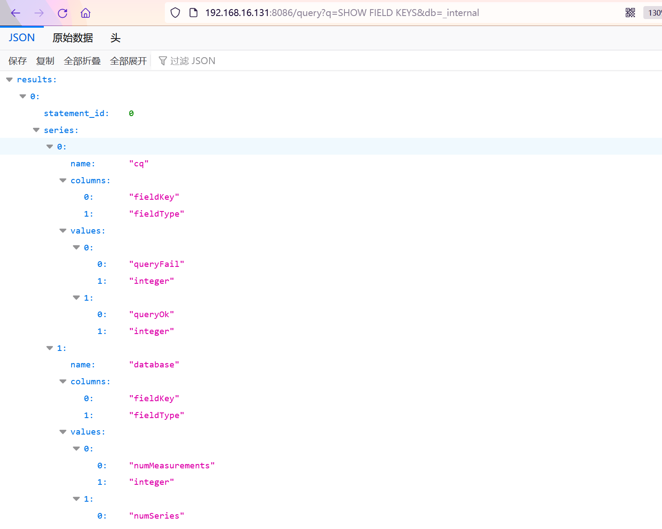Select the "queryOk" value
Image resolution: width=662 pixels, height=529 pixels.
tap(151, 315)
